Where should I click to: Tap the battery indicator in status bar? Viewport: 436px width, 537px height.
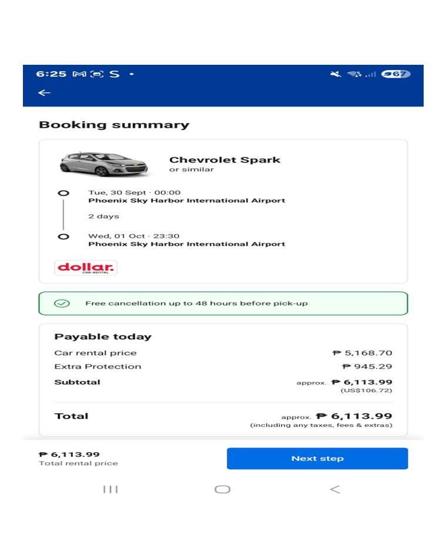[x=395, y=74]
